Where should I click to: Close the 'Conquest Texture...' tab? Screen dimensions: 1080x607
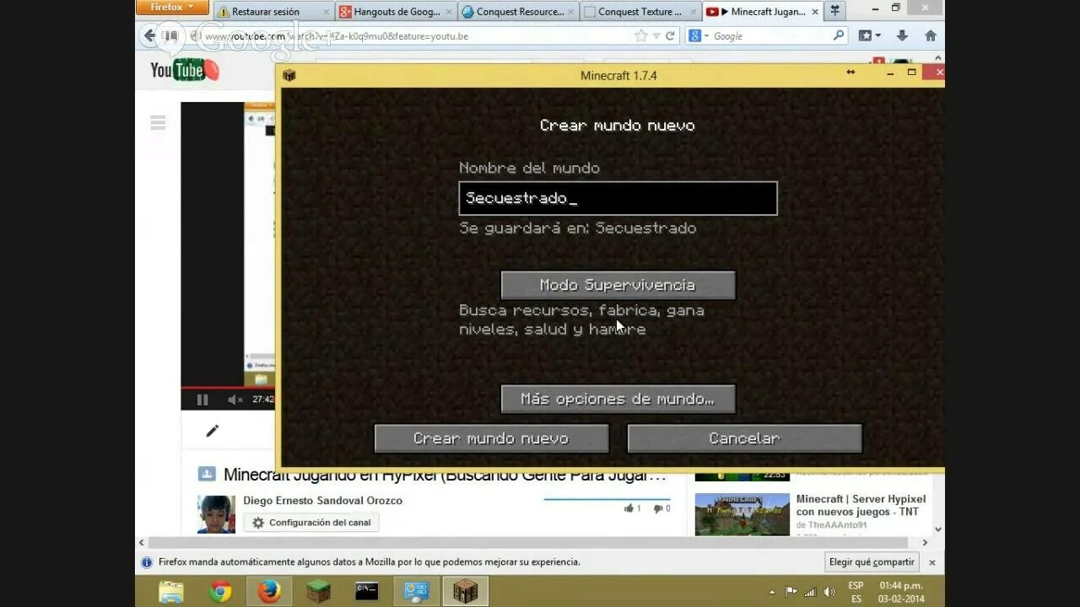(693, 12)
